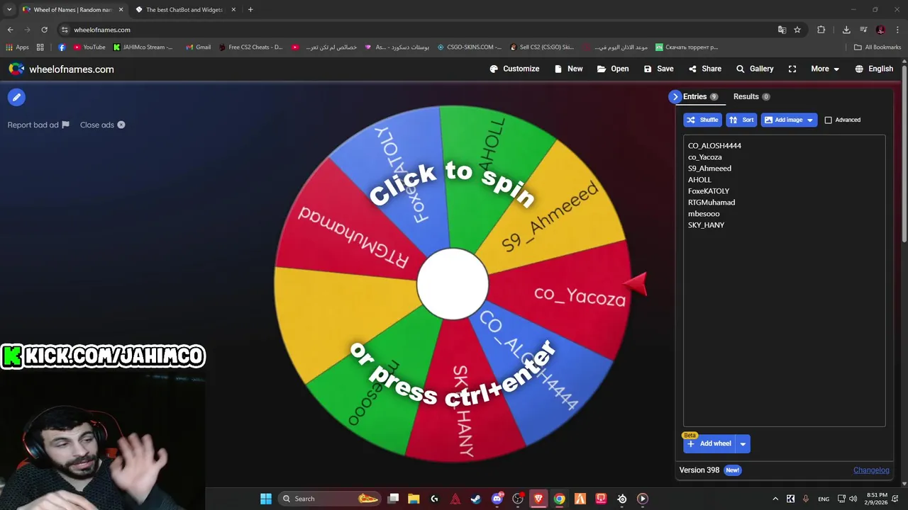
Task: Click the entry mbesooo in list
Action: (x=704, y=213)
